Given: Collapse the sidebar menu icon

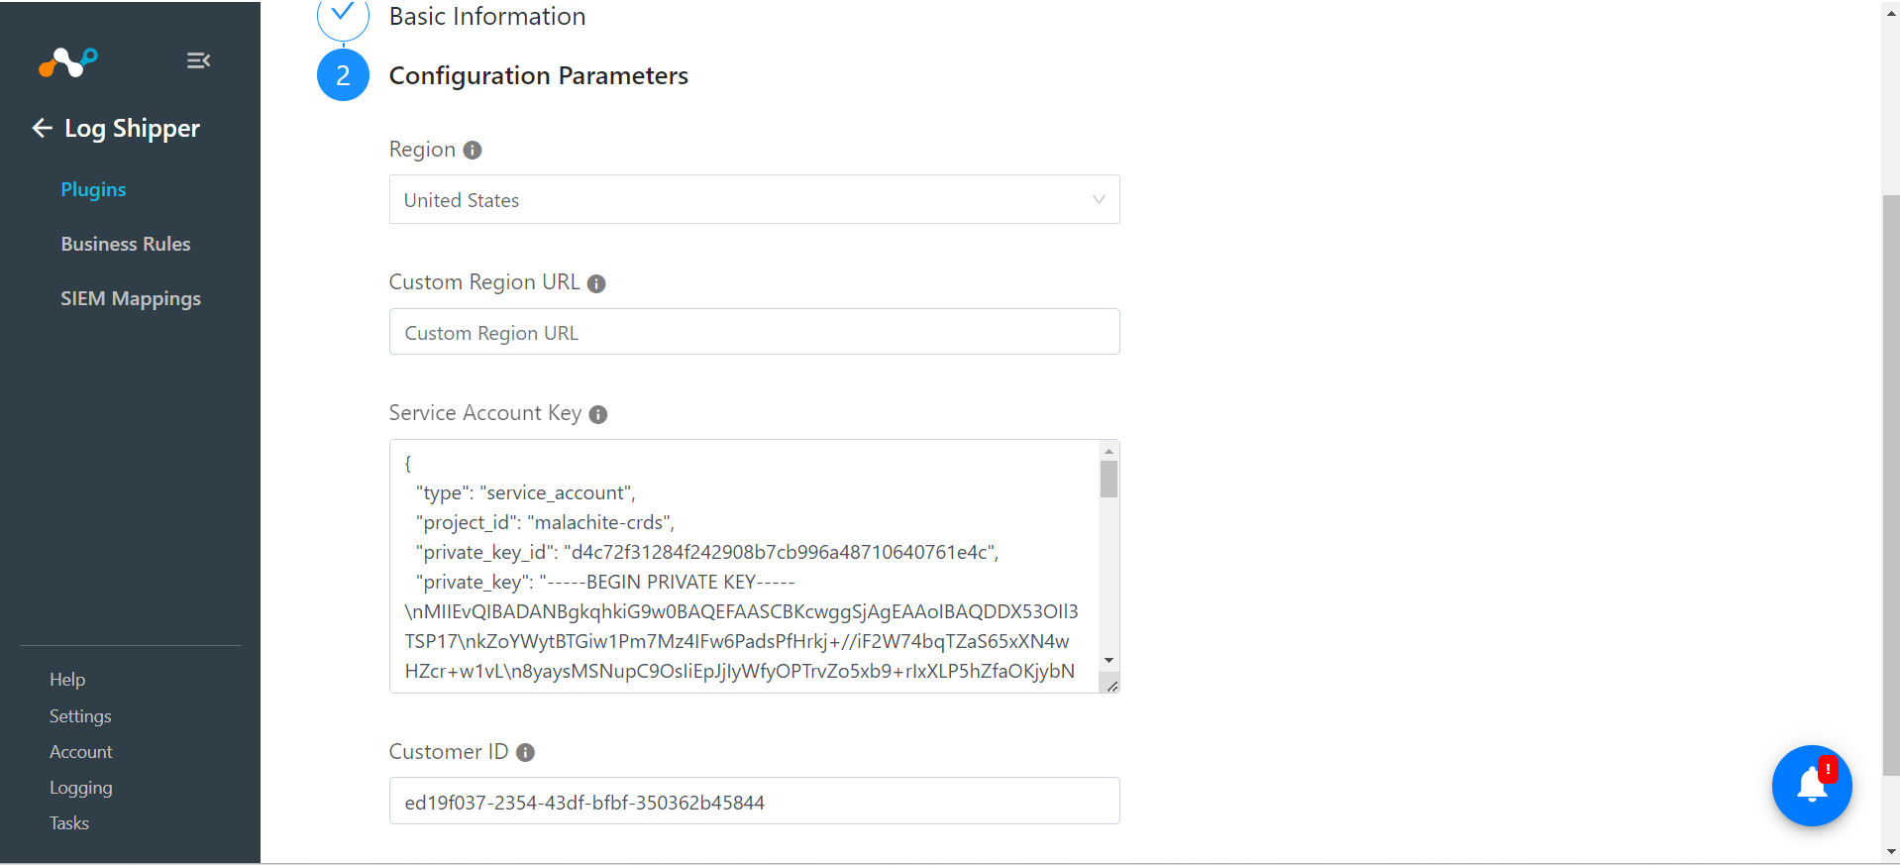Looking at the screenshot, I should (x=198, y=60).
